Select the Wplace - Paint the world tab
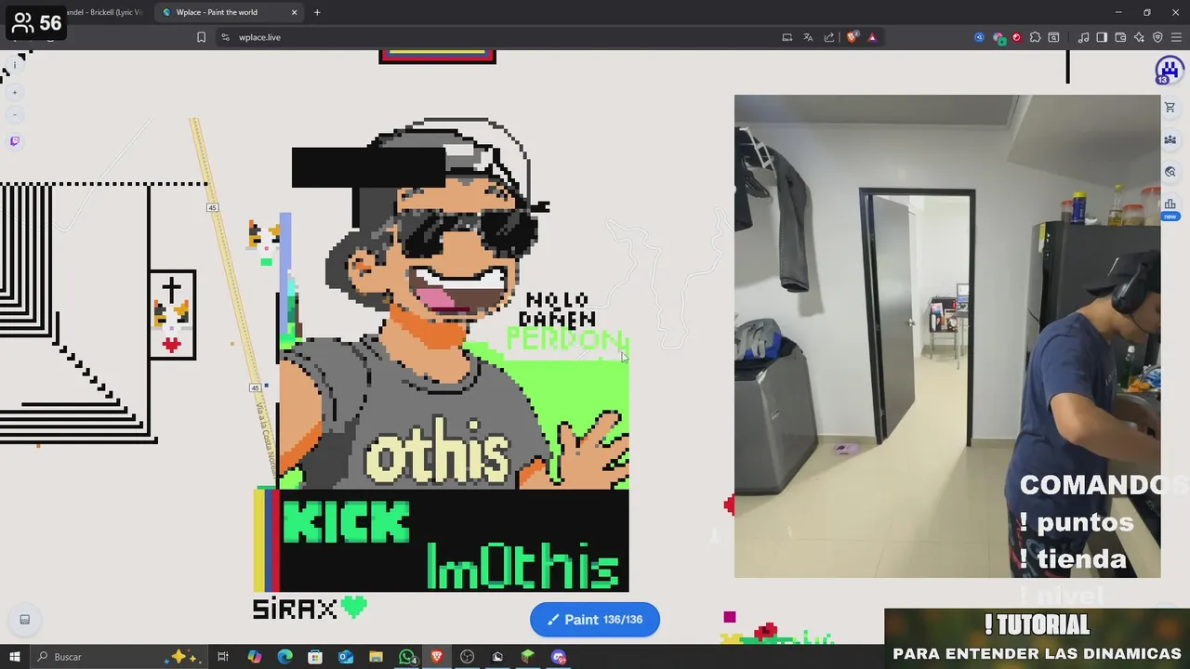The width and height of the screenshot is (1190, 669). click(x=228, y=12)
